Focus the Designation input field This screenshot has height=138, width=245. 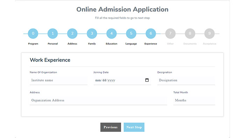[186, 80]
